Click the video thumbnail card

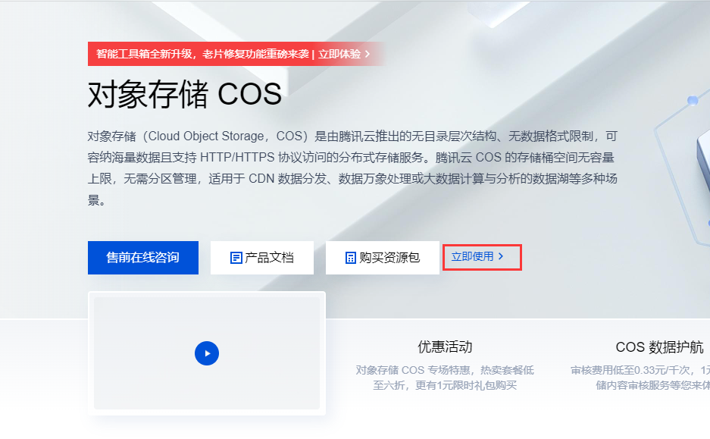coord(207,353)
